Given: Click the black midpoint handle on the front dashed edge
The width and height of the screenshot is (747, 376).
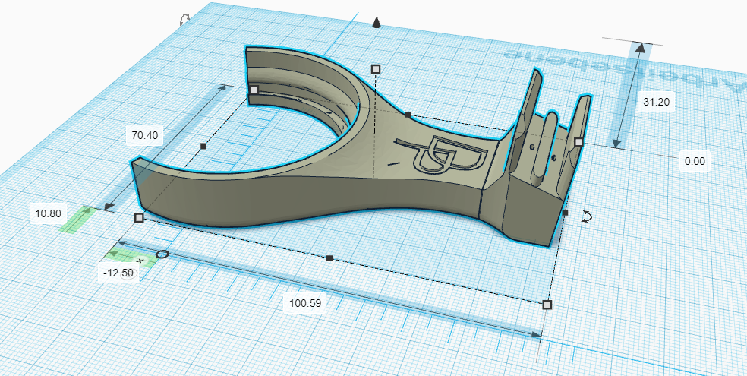Looking at the screenshot, I should coord(329,258).
